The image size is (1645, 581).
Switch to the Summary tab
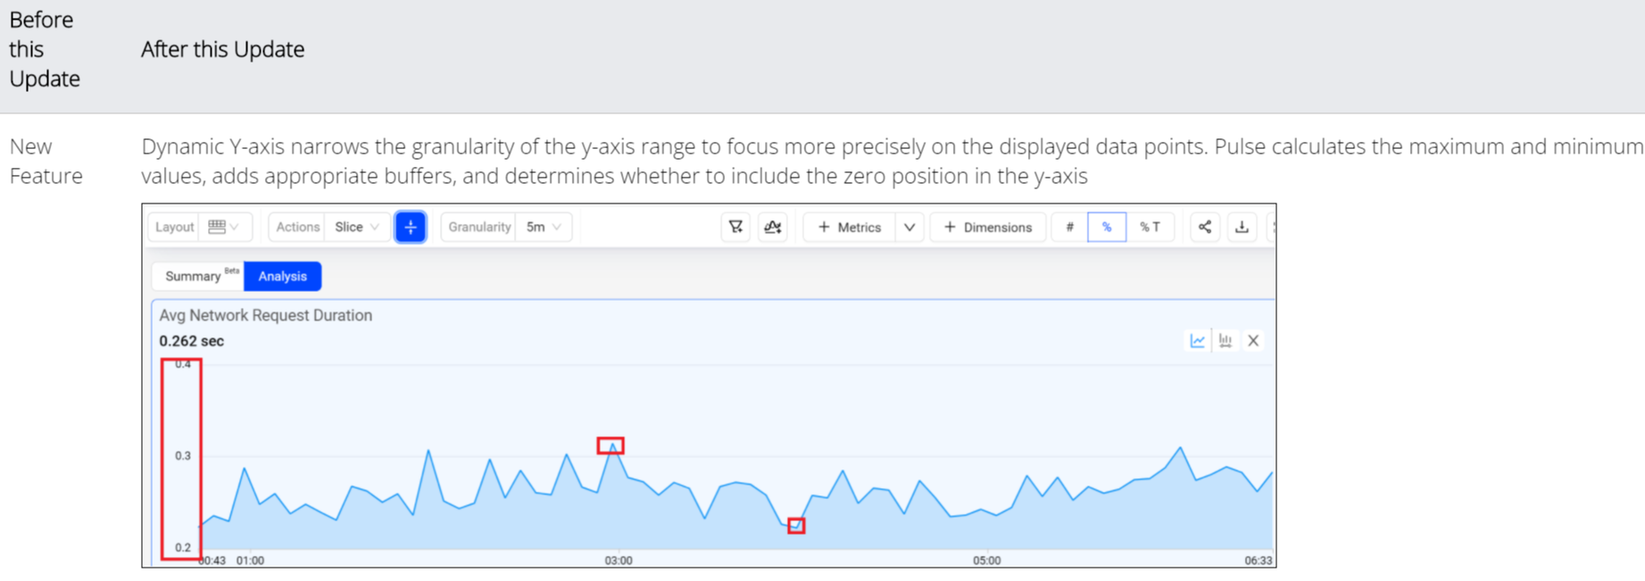pyautogui.click(x=193, y=277)
